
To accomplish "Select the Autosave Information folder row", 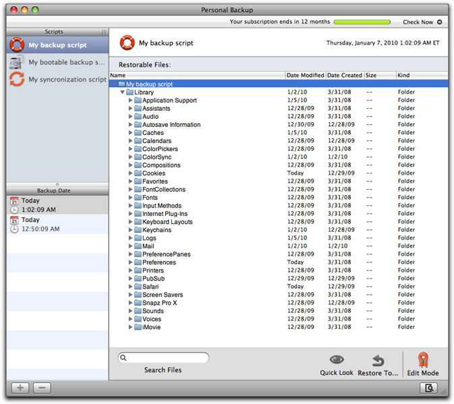I will pos(279,125).
